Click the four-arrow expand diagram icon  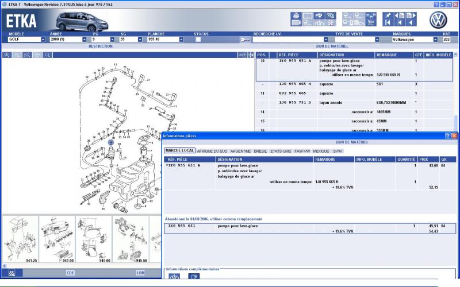[x=251, y=55]
